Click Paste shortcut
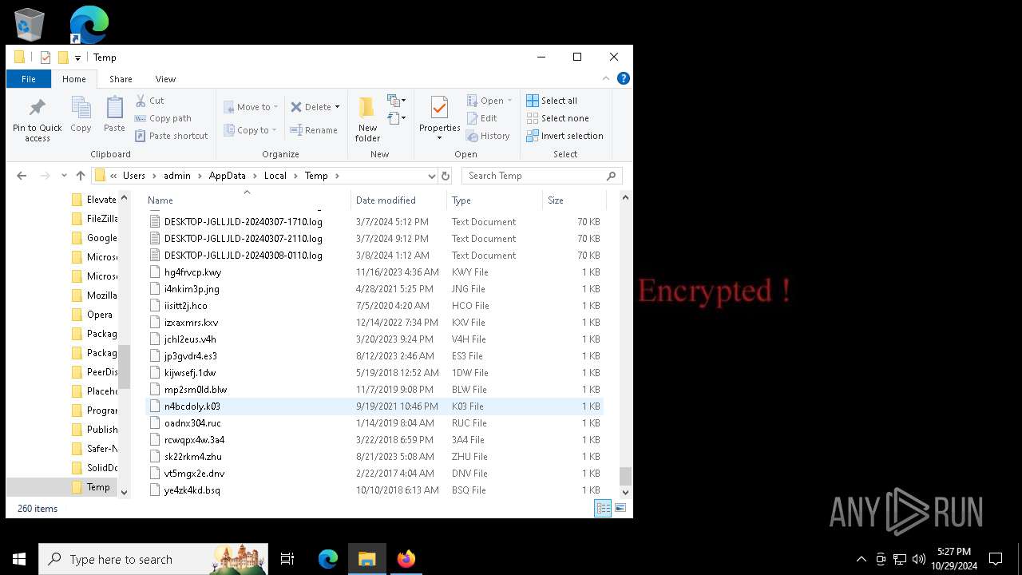 pyautogui.click(x=171, y=136)
